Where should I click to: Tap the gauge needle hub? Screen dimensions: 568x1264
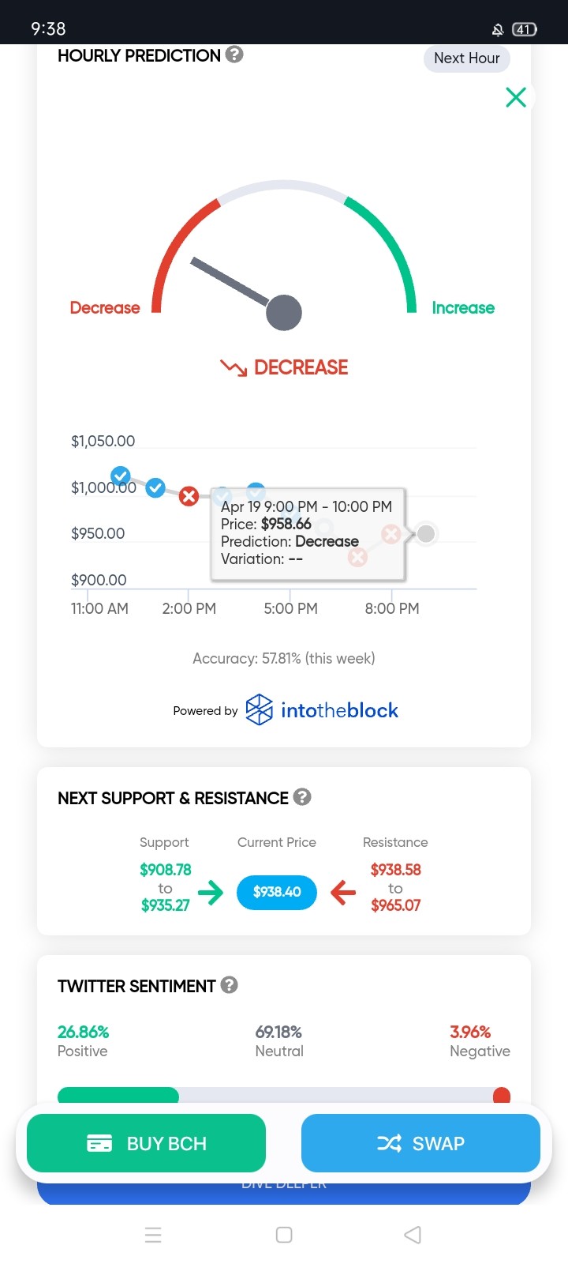[x=284, y=313]
